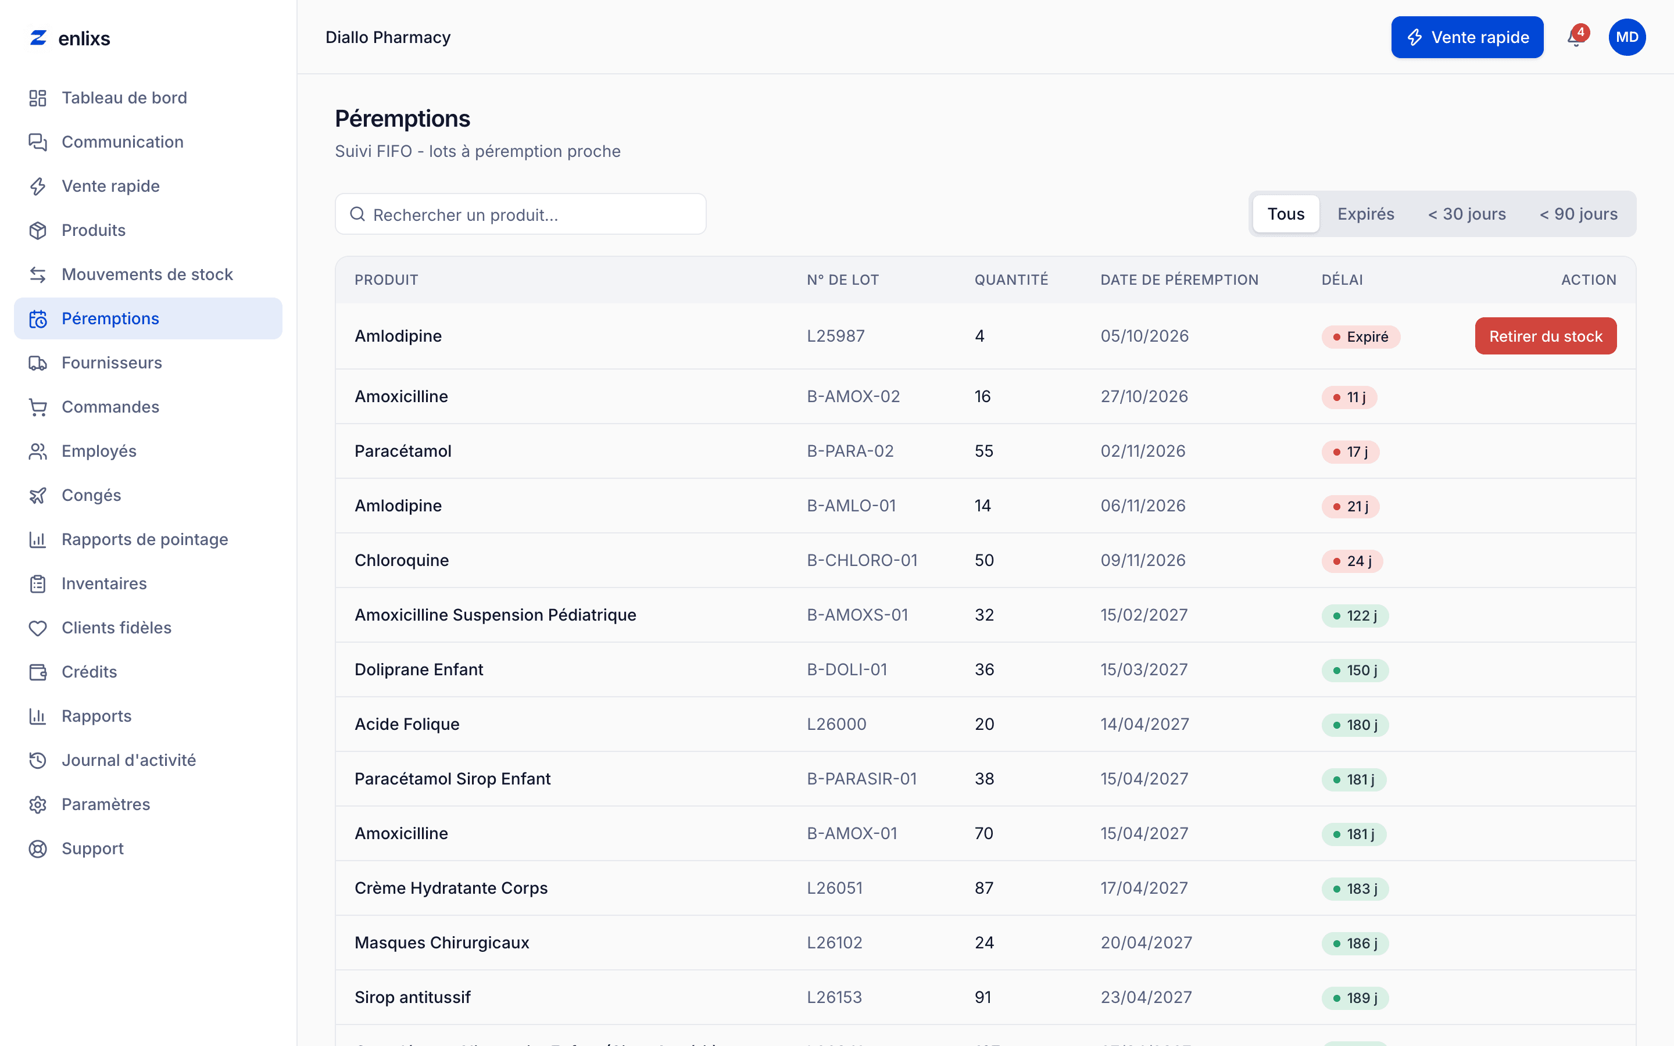Image resolution: width=1674 pixels, height=1046 pixels.
Task: Click the Inventaires clipboard icon
Action: pyautogui.click(x=37, y=584)
